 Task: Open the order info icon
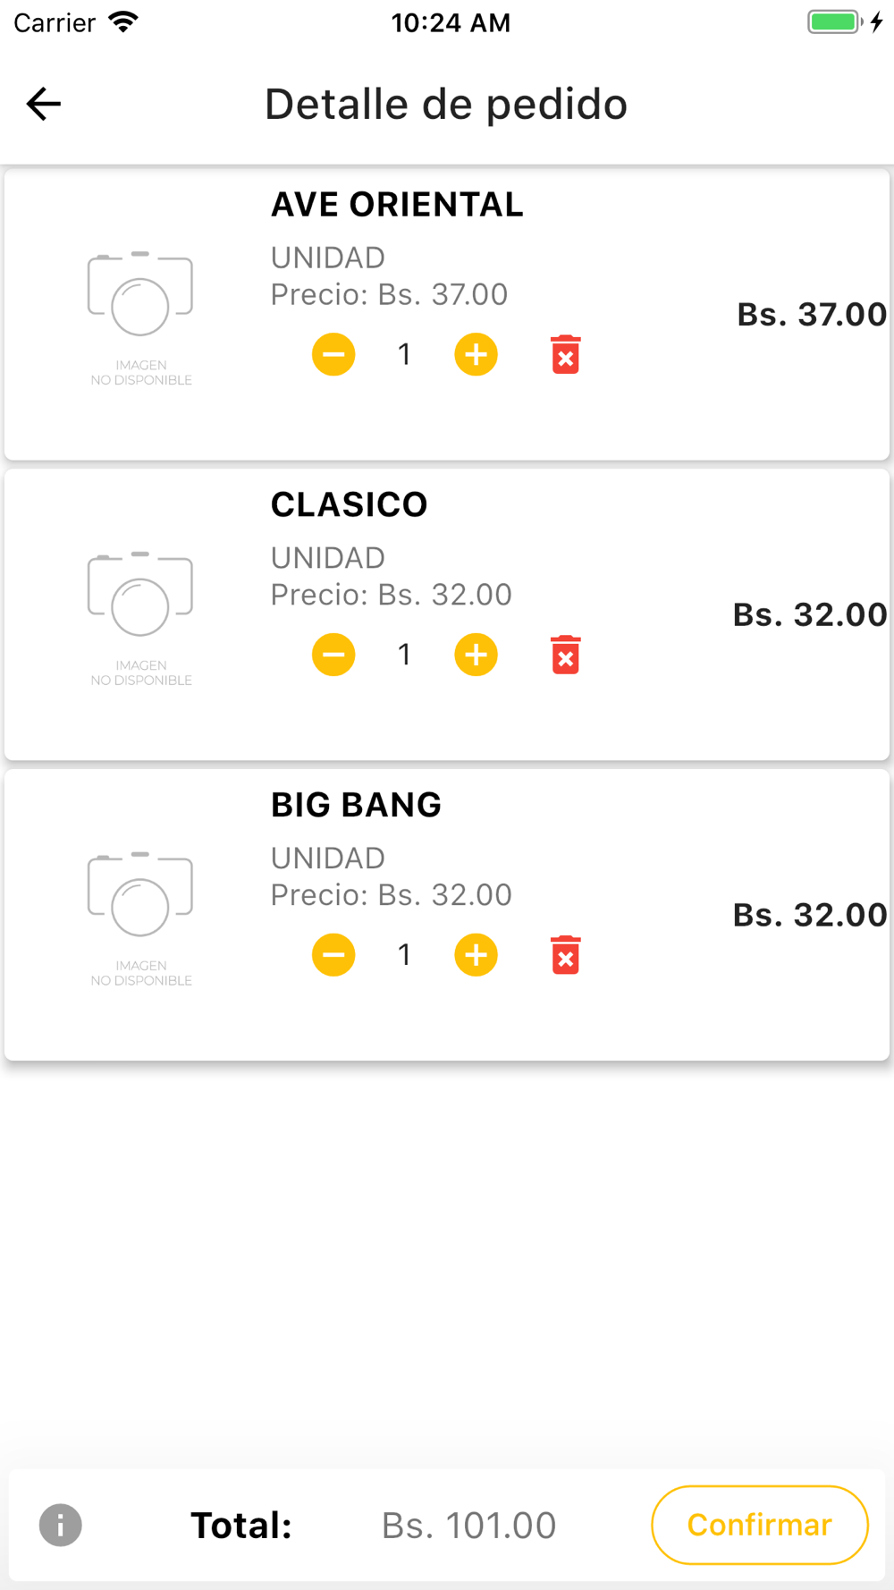(61, 1525)
